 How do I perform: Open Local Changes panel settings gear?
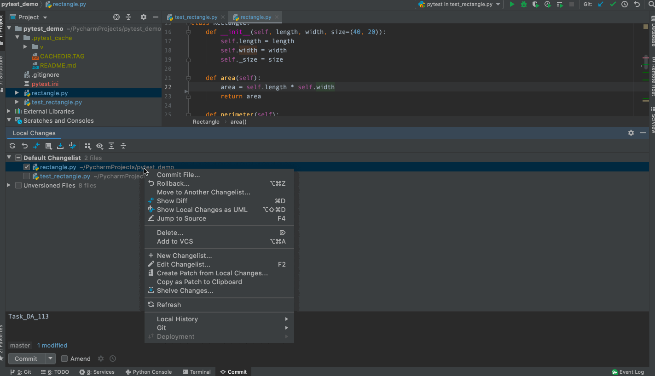coord(631,133)
